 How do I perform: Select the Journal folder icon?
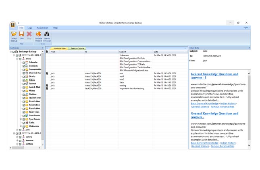pos(27,84)
